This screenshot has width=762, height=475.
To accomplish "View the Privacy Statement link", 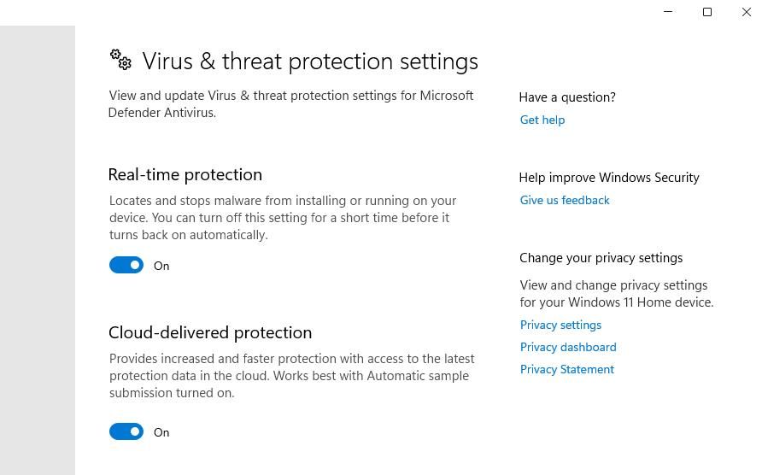I will [567, 369].
